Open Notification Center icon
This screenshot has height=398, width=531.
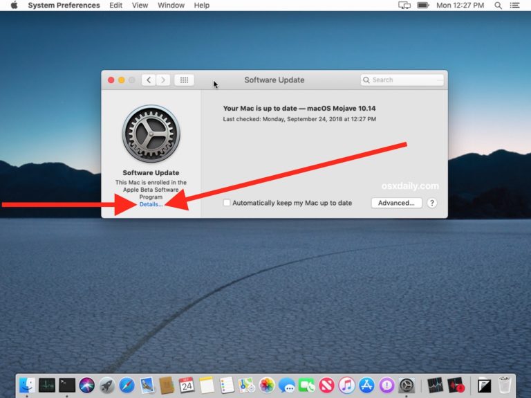coord(514,6)
